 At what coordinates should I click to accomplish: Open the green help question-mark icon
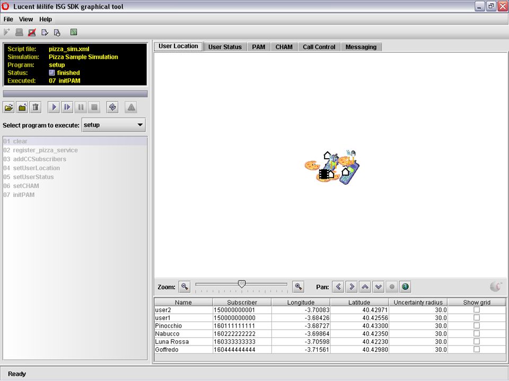[x=74, y=32]
